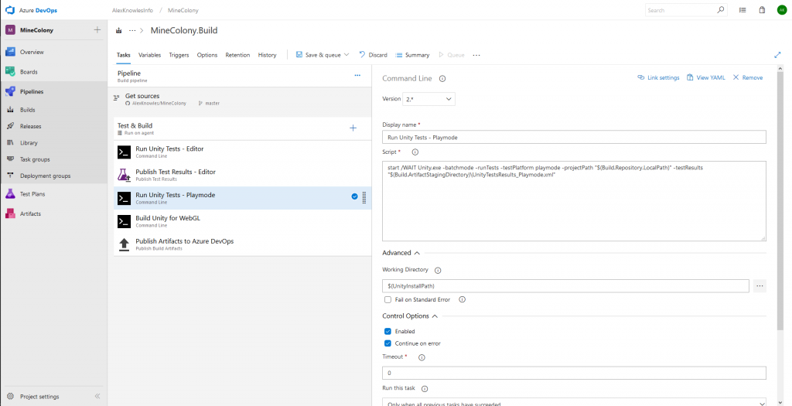Click the fullscreen expand arrows icon
This screenshot has height=406, width=792.
click(777, 55)
